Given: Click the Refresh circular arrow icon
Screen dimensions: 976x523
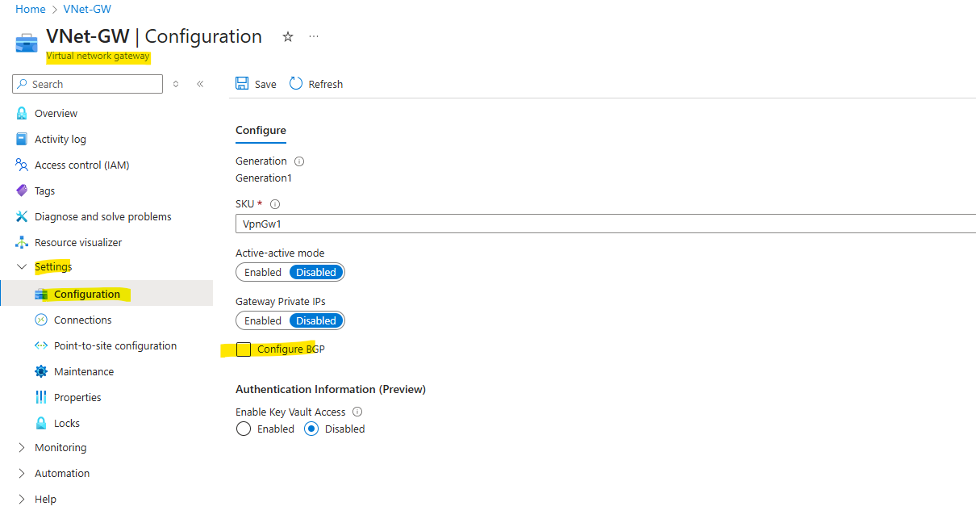Looking at the screenshot, I should (x=296, y=84).
